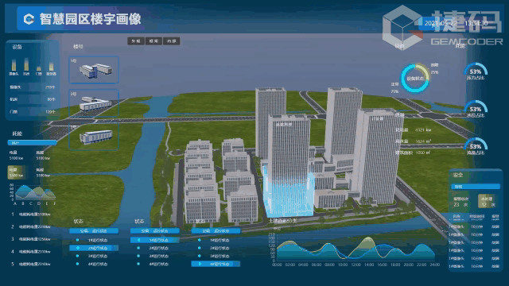Screen dimensions: 509x286
Task: Click the highlighted 未处理 12 次 tile
Action: click(488, 201)
